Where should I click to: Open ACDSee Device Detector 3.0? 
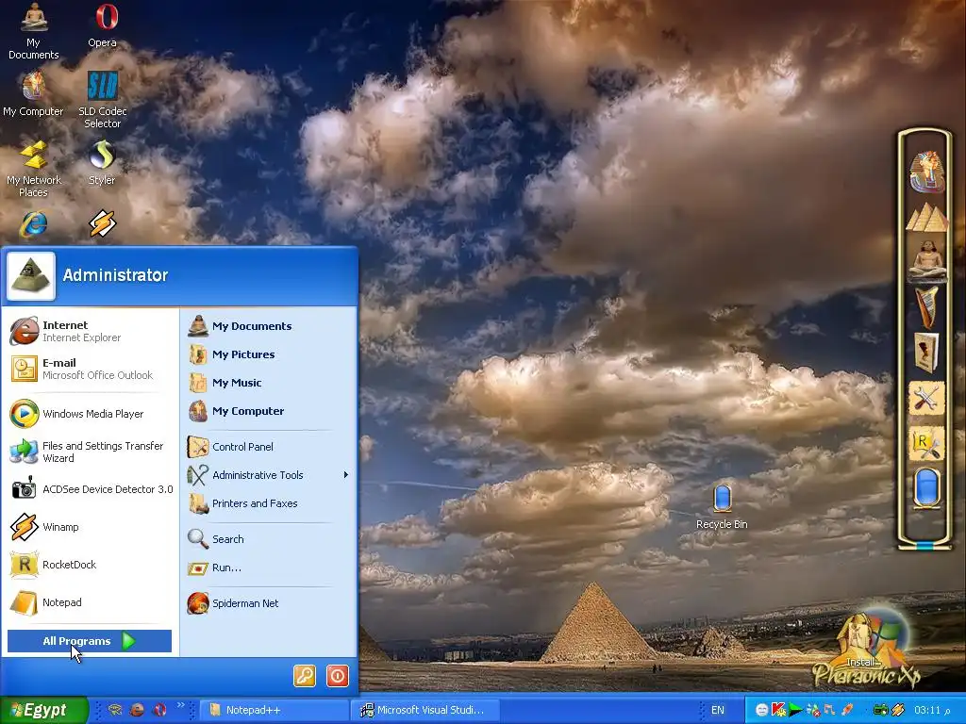click(91, 489)
